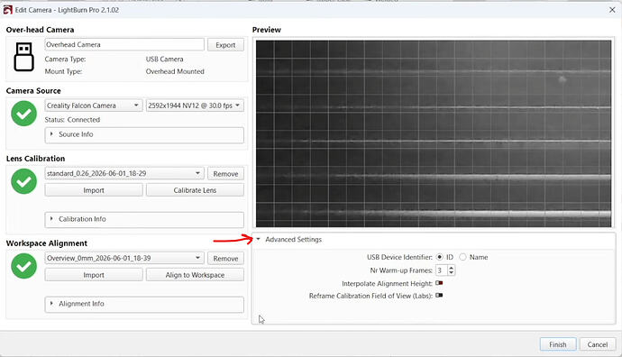Image resolution: width=622 pixels, height=357 pixels.
Task: Click the Workspace Alignment green checkmark icon
Action: point(23,266)
